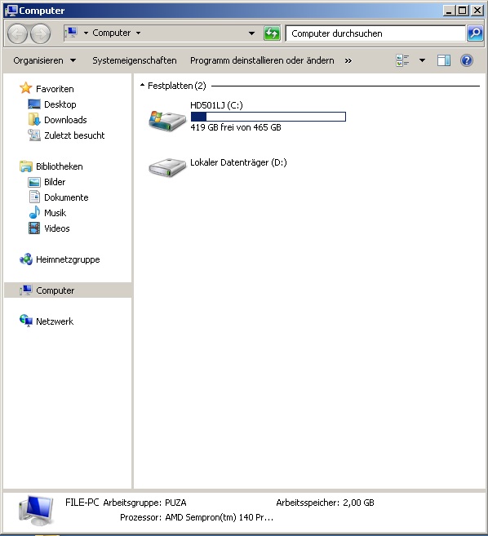Open Systemeigenschaften
Image resolution: width=488 pixels, height=536 pixels.
pos(135,60)
